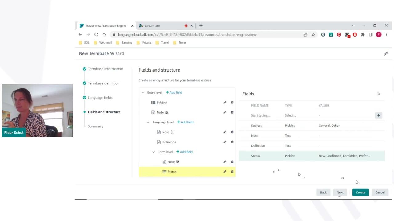Delete the Entry level Note field
394x221 pixels.
click(x=232, y=112)
